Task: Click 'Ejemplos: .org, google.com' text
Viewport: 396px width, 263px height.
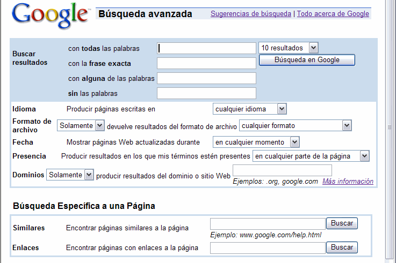Action: (275, 181)
